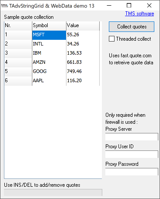Select row number 5 header cell

click(x=18, y=72)
